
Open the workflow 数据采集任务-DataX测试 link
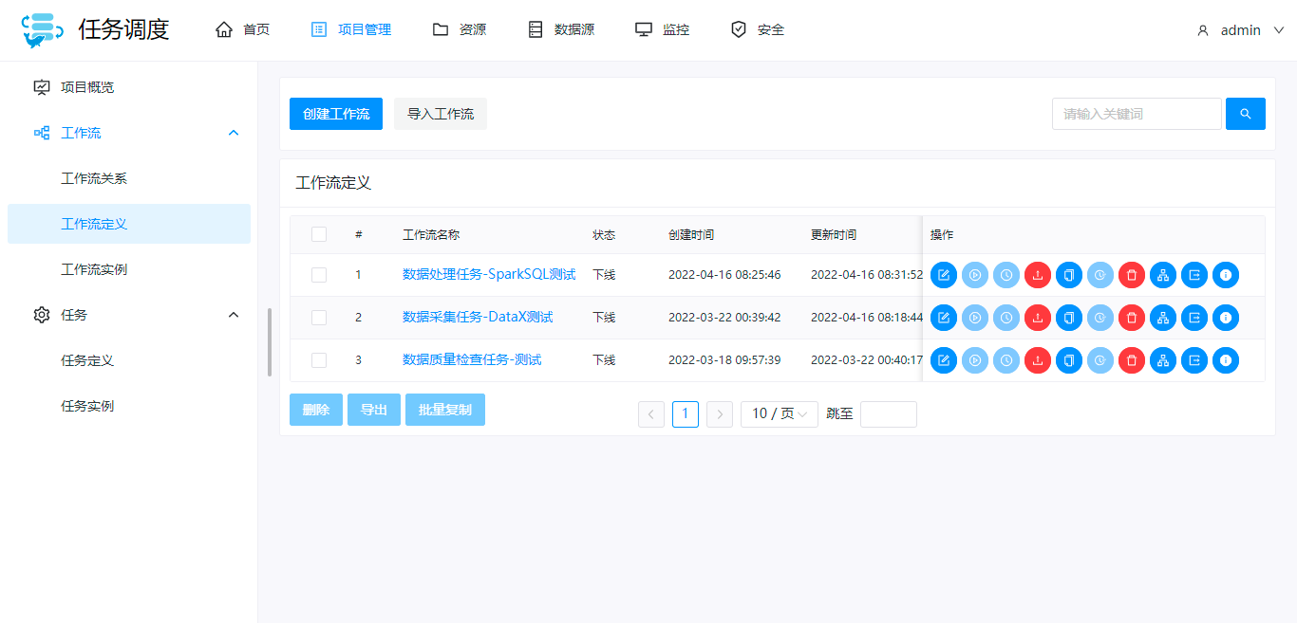479,318
